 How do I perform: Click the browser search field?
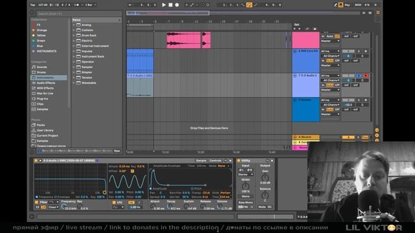[79, 13]
